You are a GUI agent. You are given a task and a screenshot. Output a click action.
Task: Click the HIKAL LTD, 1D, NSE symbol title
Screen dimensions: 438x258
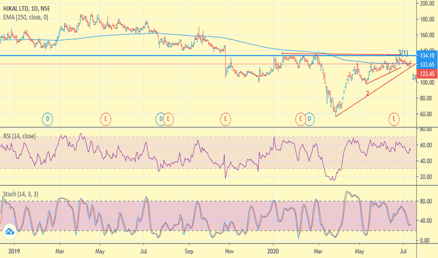[27, 9]
